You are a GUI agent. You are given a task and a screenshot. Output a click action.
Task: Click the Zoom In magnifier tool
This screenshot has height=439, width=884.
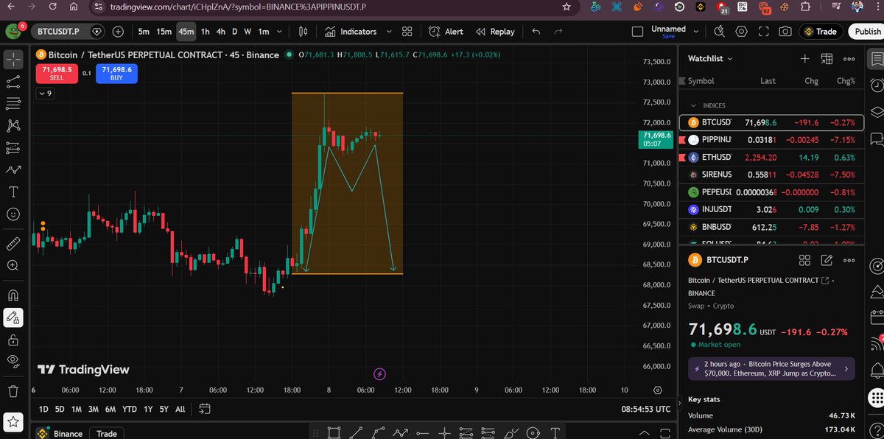pos(13,265)
